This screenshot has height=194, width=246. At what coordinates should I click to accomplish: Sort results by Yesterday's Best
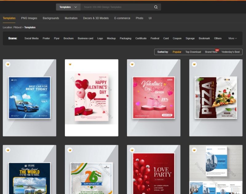(230, 52)
